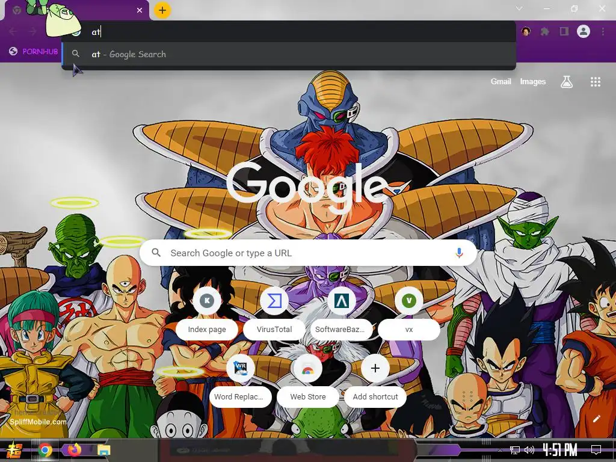Launch Firefox from the taskbar
The image size is (616, 462).
point(75,450)
